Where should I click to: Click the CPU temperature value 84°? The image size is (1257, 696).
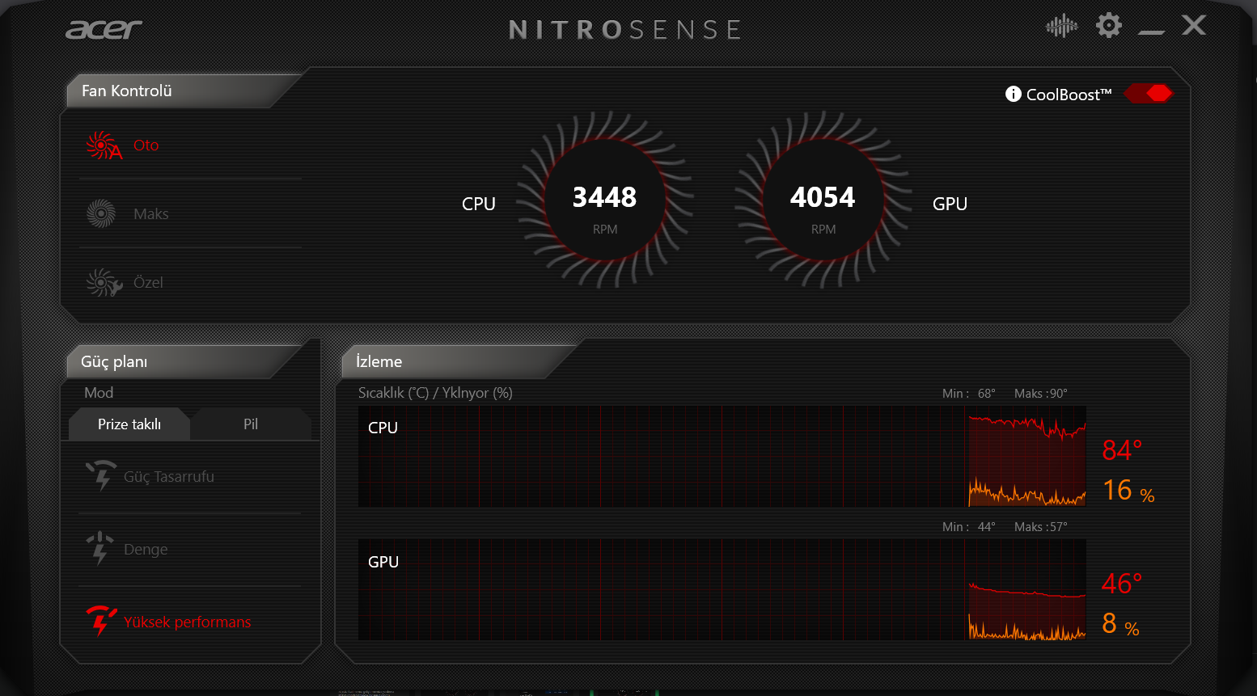coord(1122,450)
